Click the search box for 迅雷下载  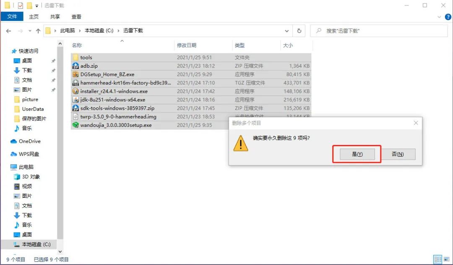tap(378, 31)
